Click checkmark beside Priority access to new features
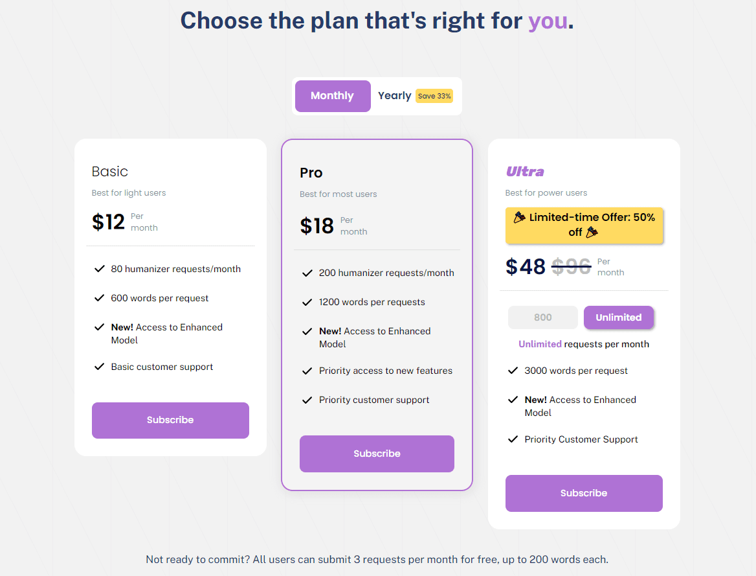Image resolution: width=756 pixels, height=576 pixels. (307, 371)
